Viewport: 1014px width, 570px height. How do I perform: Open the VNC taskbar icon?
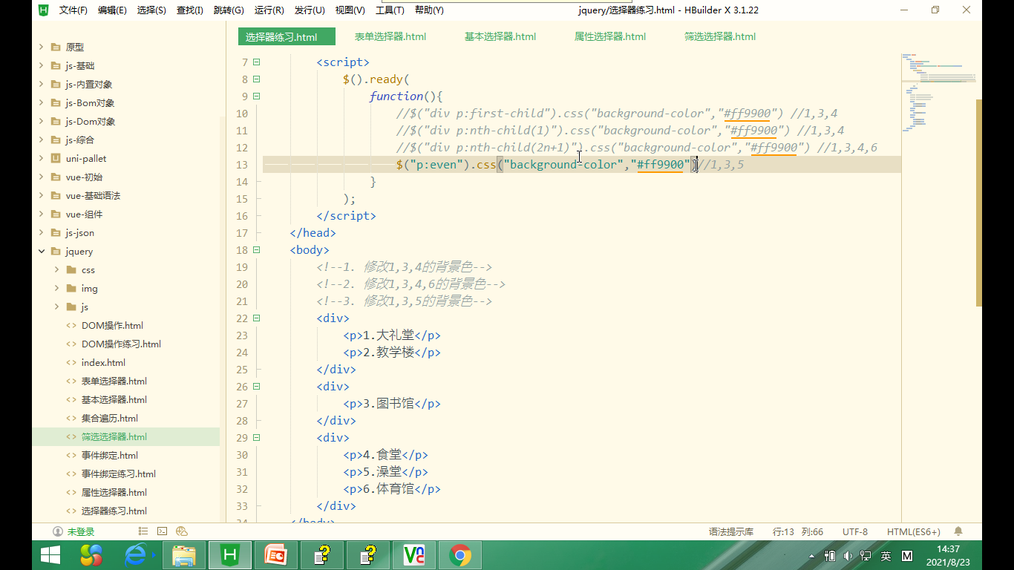pos(414,555)
